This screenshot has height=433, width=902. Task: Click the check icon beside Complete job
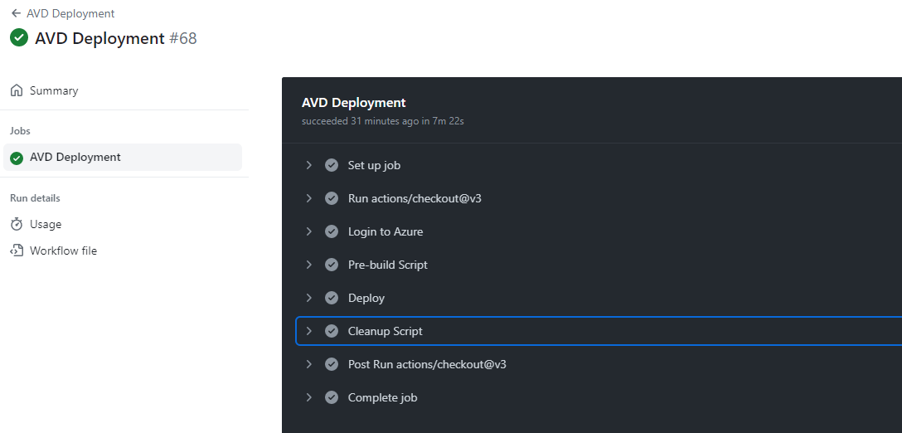pyautogui.click(x=332, y=397)
